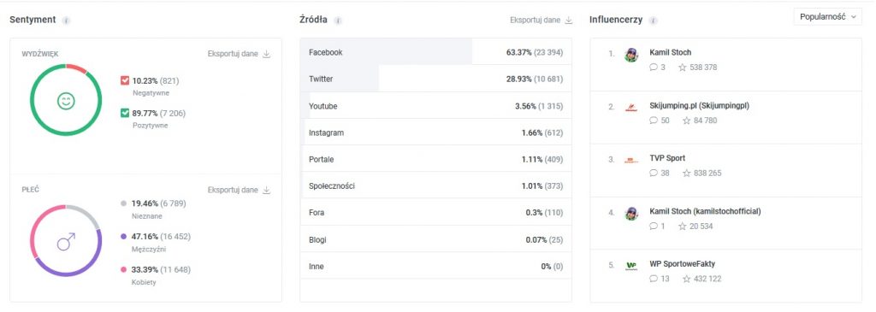Toggle the Kobiety gender legend dot
The height and width of the screenshot is (312, 876).
click(x=123, y=270)
